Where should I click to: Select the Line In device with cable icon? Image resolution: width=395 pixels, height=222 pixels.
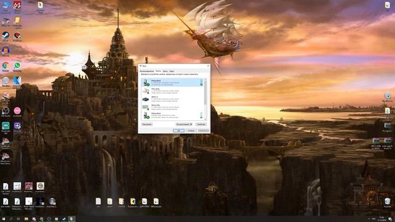(x=173, y=91)
